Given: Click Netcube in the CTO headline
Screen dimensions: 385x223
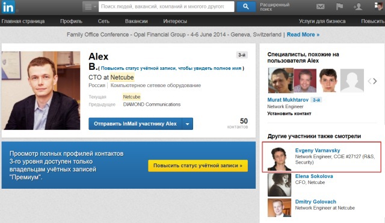Looking at the screenshot, I should (x=122, y=78).
